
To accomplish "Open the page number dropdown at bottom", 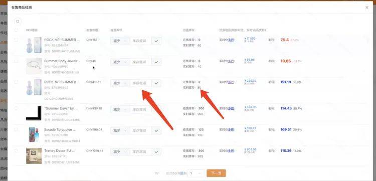I will [x=196, y=173].
